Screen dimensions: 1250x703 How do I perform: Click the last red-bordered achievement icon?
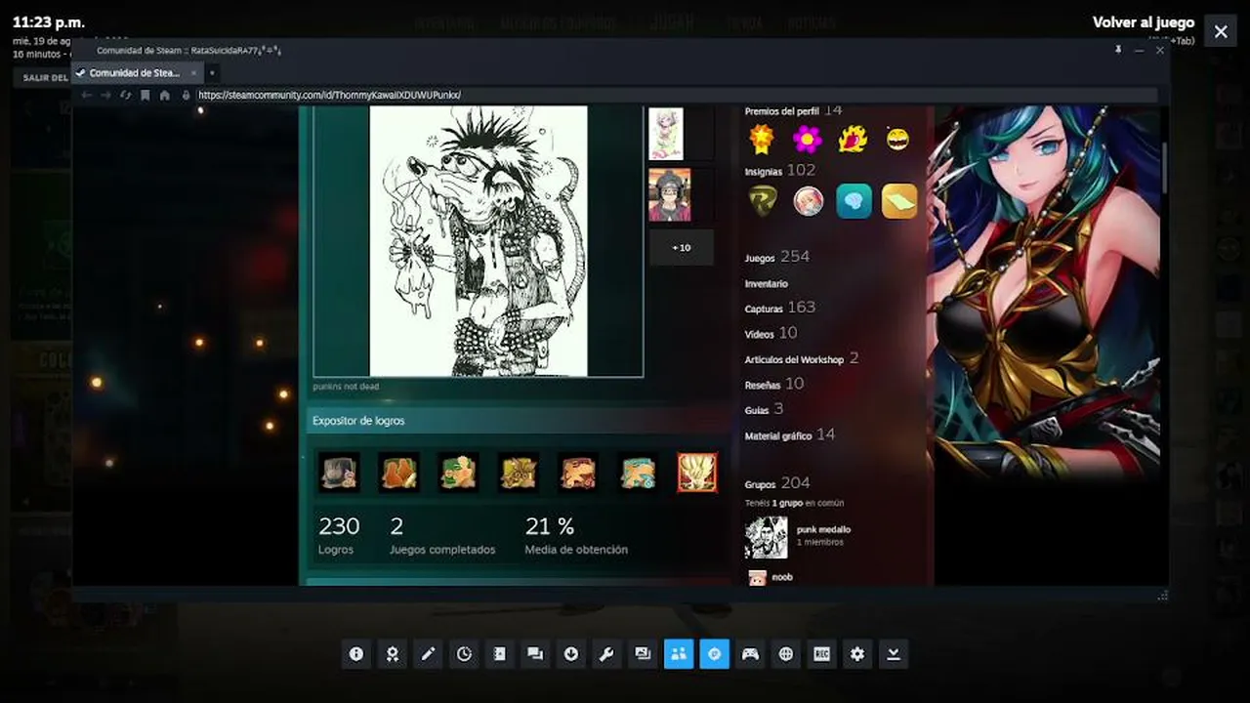pyautogui.click(x=697, y=473)
